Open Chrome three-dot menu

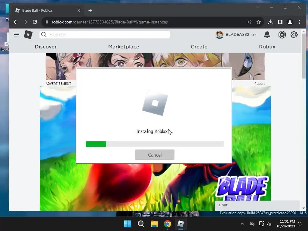[x=300, y=22]
